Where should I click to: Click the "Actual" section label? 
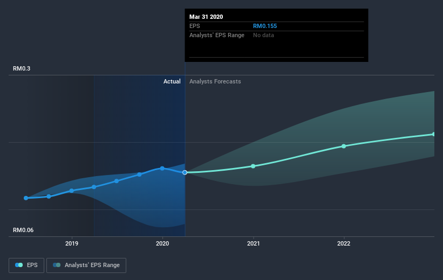(x=172, y=81)
